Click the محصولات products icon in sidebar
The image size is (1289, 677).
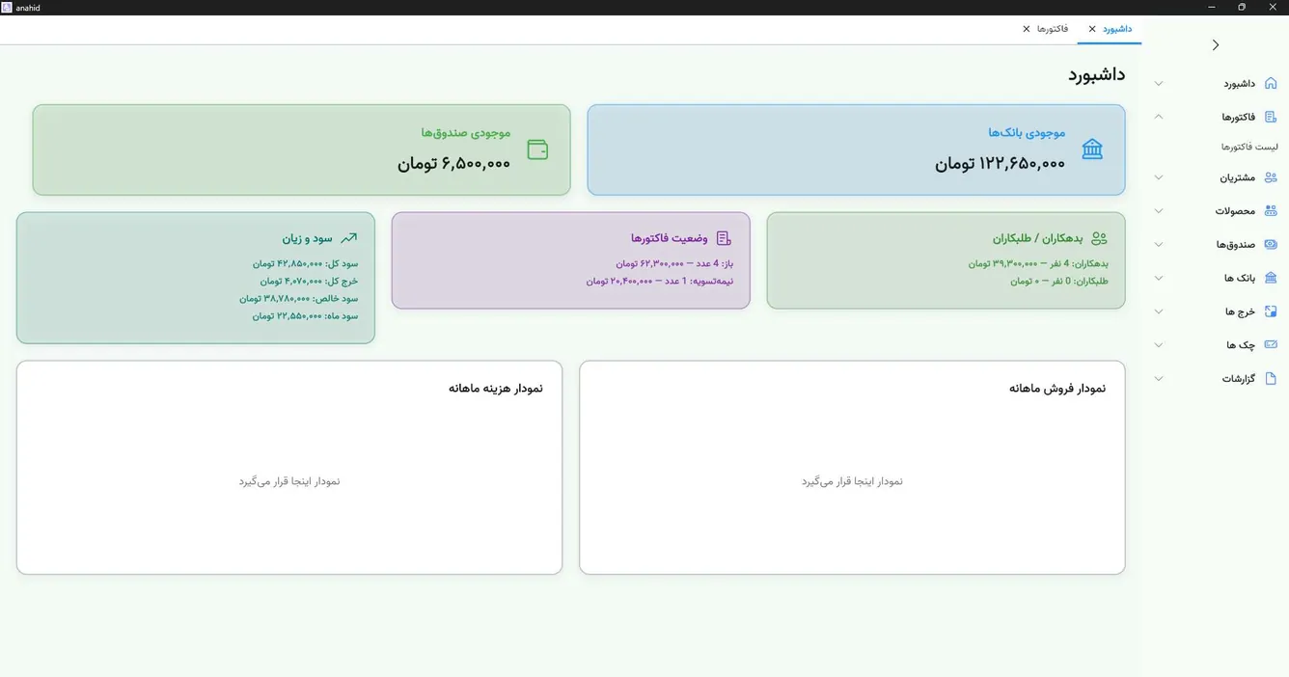[1271, 210]
